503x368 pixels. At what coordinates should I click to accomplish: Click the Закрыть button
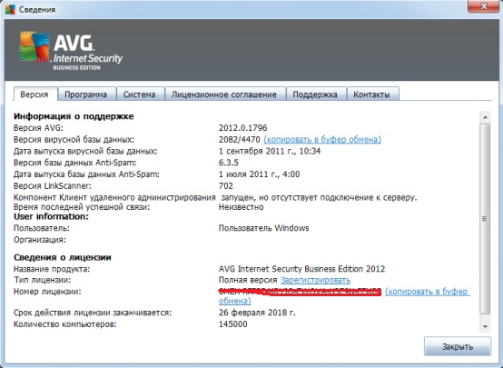pos(458,346)
